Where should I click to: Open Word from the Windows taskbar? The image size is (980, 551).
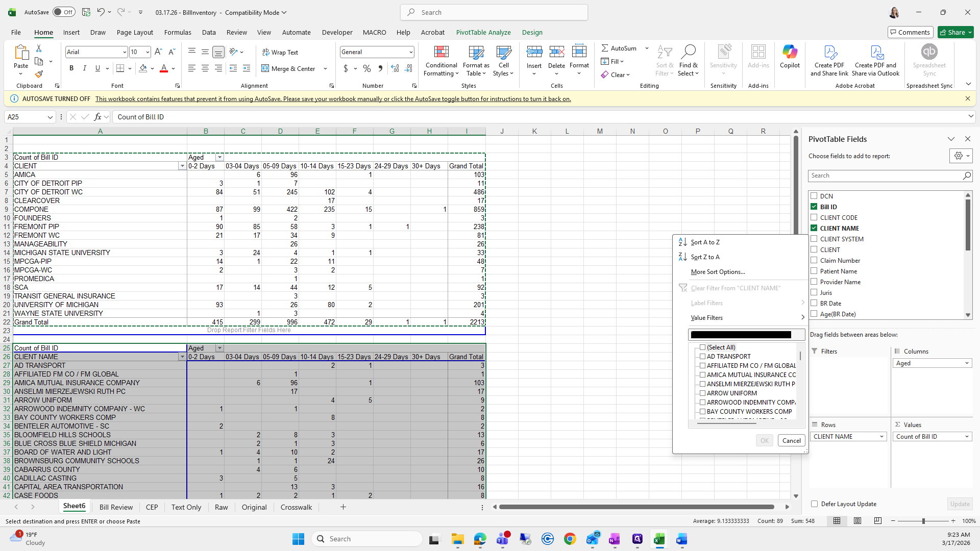click(x=682, y=539)
